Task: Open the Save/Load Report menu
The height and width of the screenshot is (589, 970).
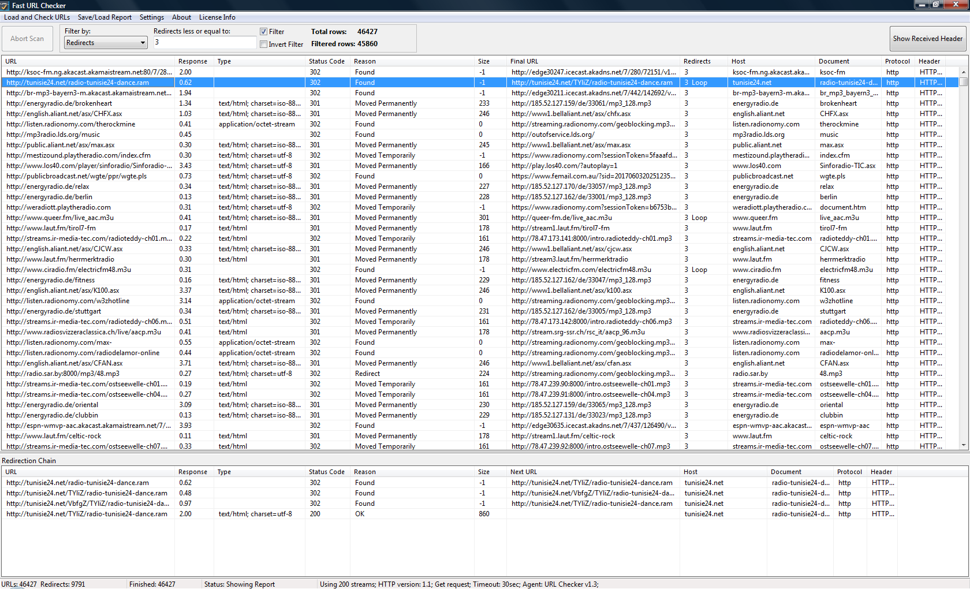Action: click(105, 17)
